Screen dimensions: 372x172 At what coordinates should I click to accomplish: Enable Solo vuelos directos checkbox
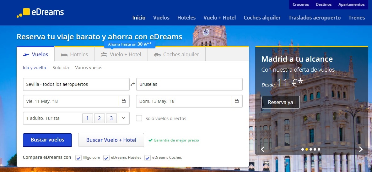[139, 118]
